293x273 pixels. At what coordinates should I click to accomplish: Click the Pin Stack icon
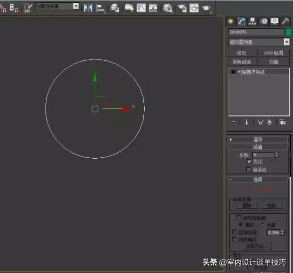(233, 122)
